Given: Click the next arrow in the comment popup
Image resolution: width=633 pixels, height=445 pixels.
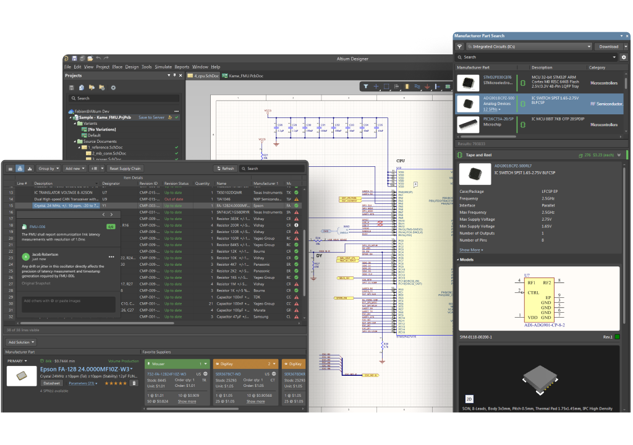Looking at the screenshot, I should coord(113,214).
